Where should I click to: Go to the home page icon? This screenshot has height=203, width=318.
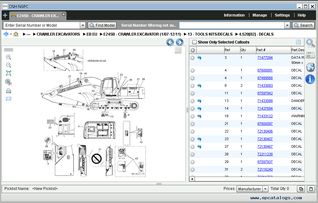(x=16, y=34)
